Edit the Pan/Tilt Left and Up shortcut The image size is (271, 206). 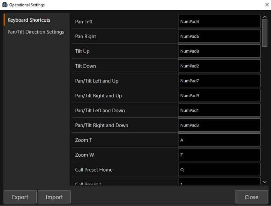[x=219, y=81]
